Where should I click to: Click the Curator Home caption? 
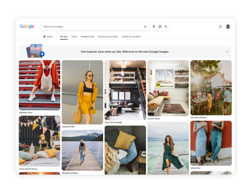pos(154,119)
